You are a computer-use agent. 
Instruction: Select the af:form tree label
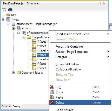pyautogui.click(x=26, y=28)
